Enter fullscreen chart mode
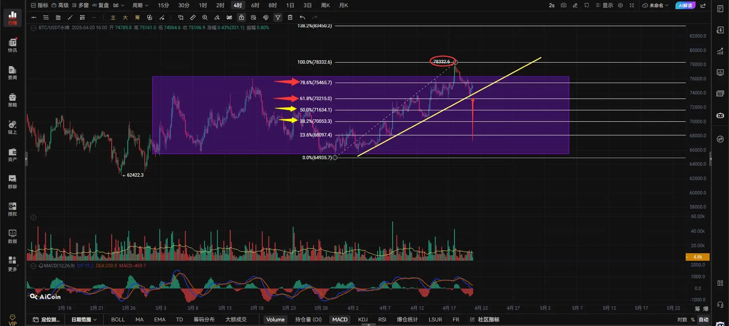This screenshot has height=326, width=729. click(632, 6)
